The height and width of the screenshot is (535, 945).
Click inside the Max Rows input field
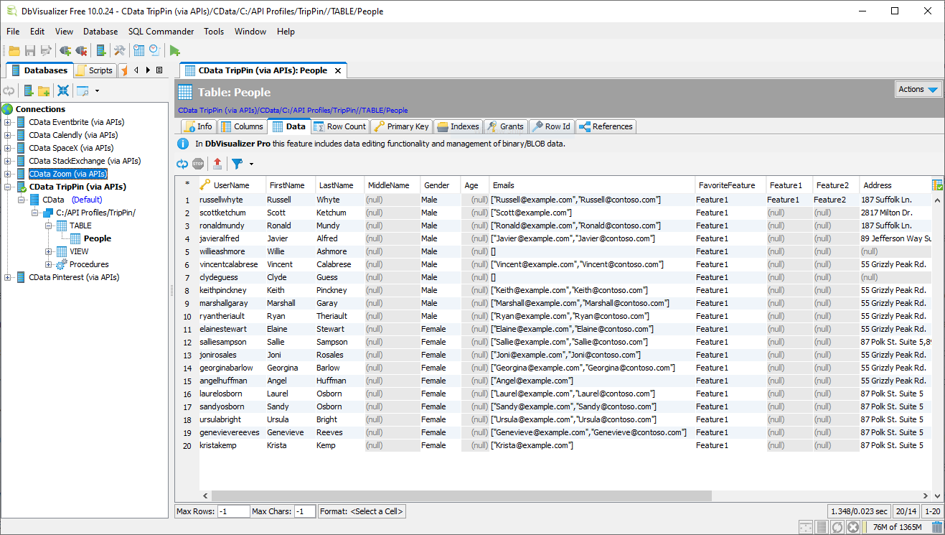click(232, 511)
